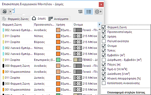Click hatch icon in 001 Κλιμακοστάσιο Δυτικός row
The height and width of the screenshot is (95, 151).
coord(78,90)
